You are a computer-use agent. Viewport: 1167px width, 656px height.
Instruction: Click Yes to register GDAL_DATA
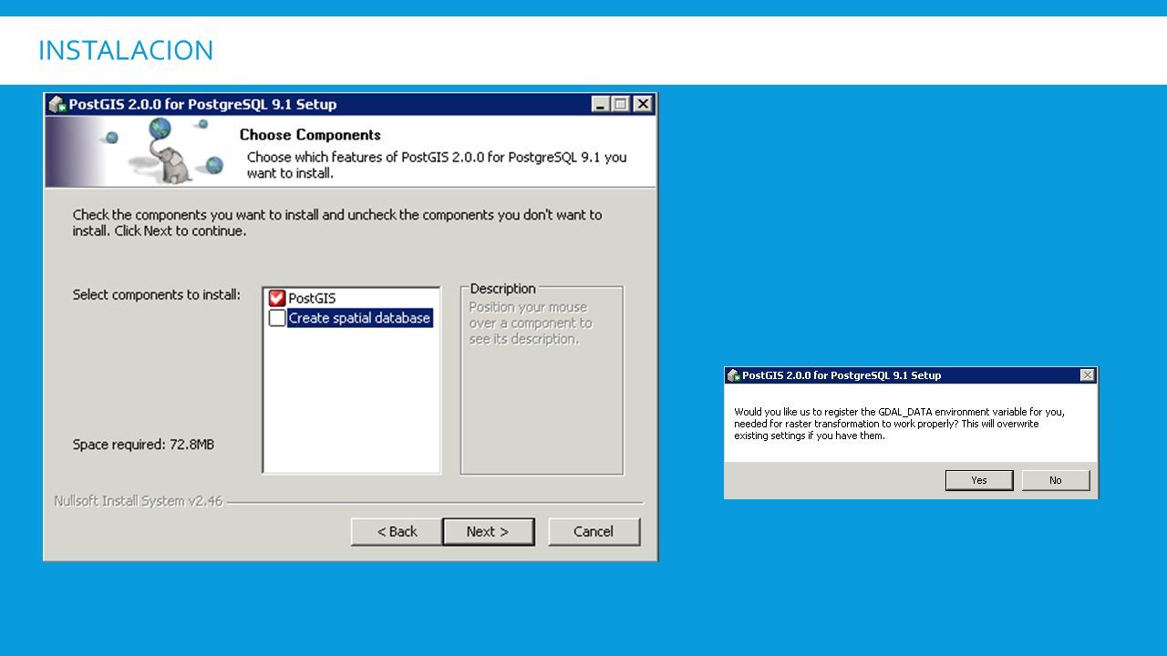[979, 480]
